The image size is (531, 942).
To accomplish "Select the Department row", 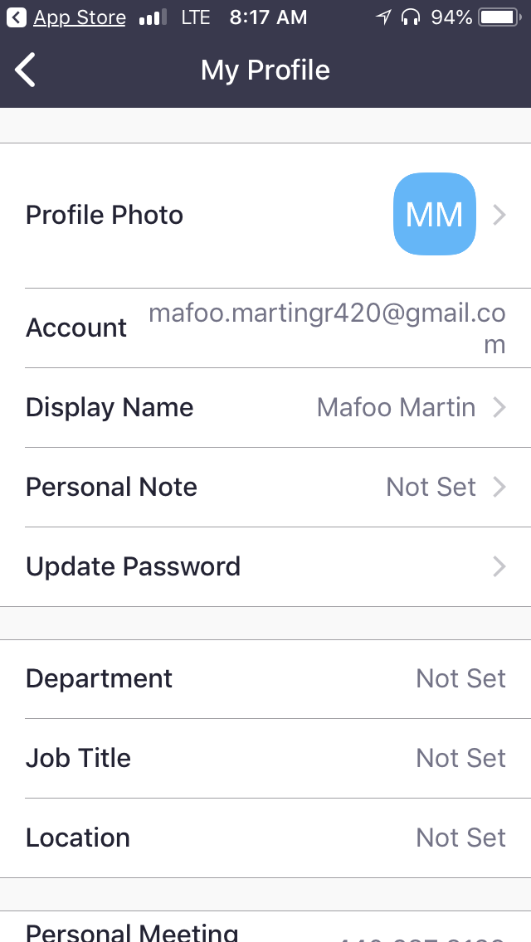I will pos(265,678).
